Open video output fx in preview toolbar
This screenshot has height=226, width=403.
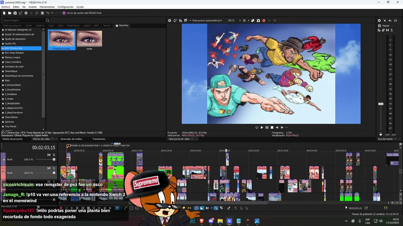181,20
